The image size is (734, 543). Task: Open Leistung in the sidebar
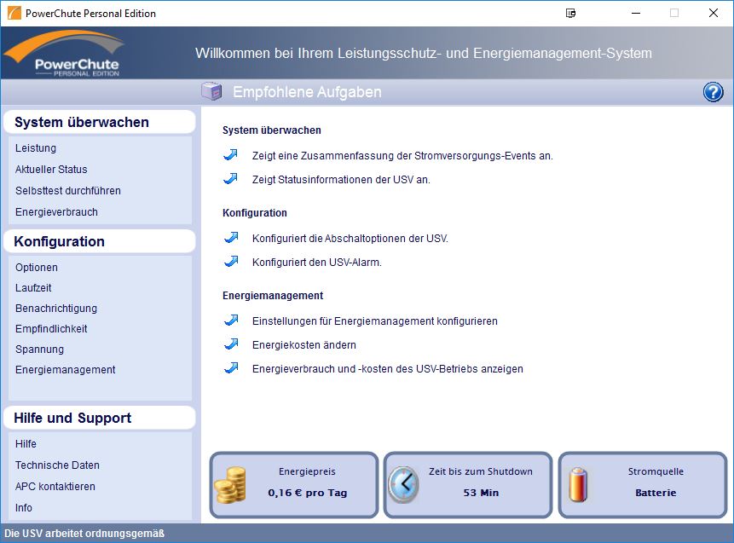tap(36, 148)
